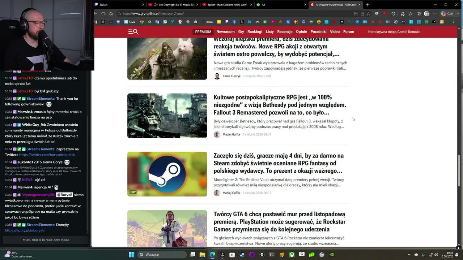Open the Copilot Czat button

pos(447,14)
